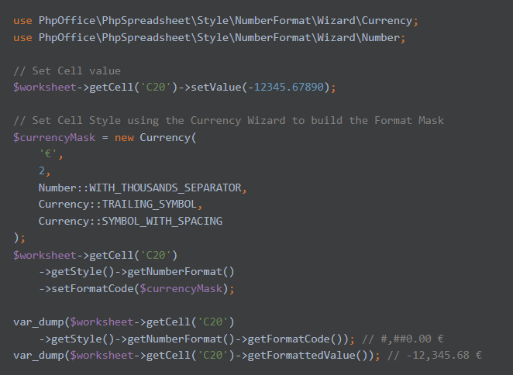Click the closing ");" of the Currency constructor
Screen dimensions: 513x375
click(x=19, y=238)
